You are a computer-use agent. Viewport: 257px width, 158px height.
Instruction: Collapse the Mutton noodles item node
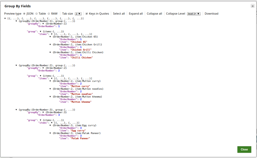(x=50, y=89)
